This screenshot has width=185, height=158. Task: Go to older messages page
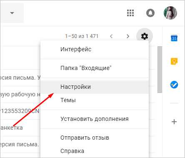click(x=128, y=36)
